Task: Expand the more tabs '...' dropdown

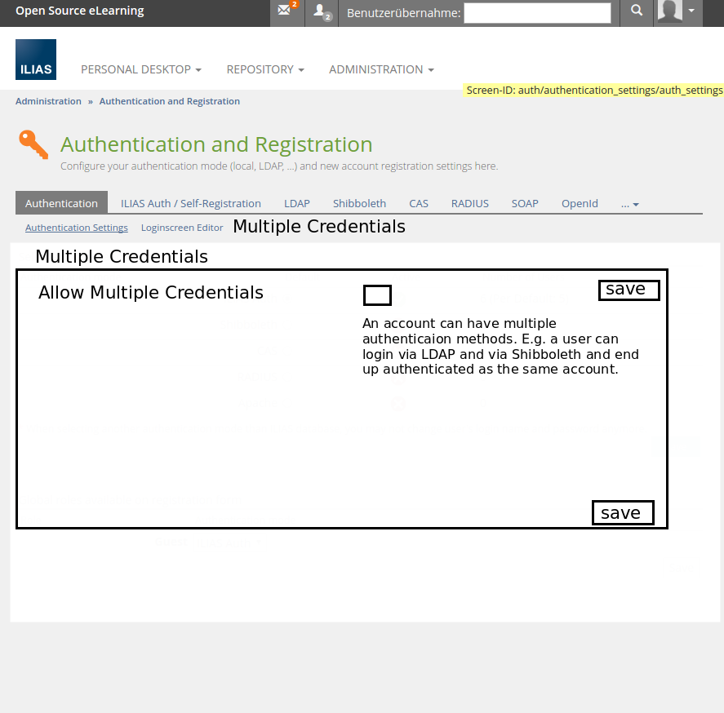Action: [x=630, y=204]
